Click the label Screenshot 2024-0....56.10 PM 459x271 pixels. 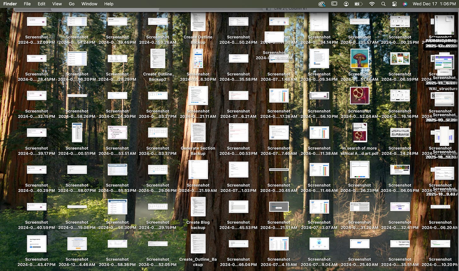point(319,114)
